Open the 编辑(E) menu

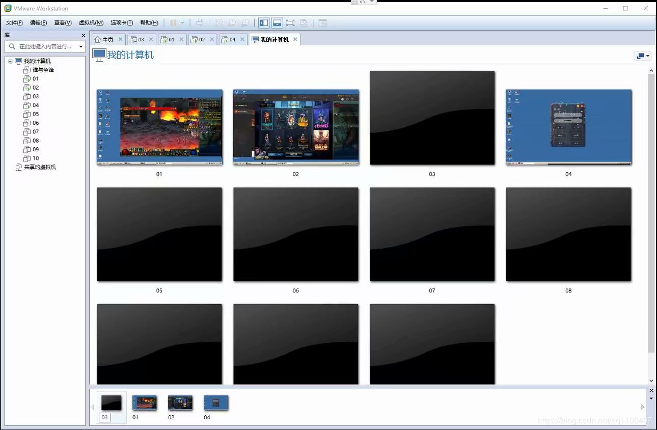pos(38,23)
